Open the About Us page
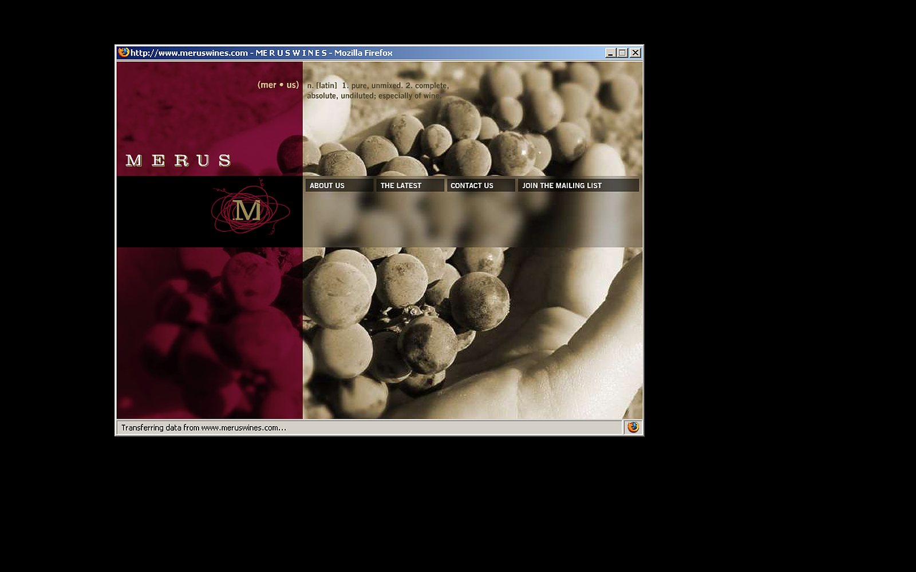 [x=339, y=185]
